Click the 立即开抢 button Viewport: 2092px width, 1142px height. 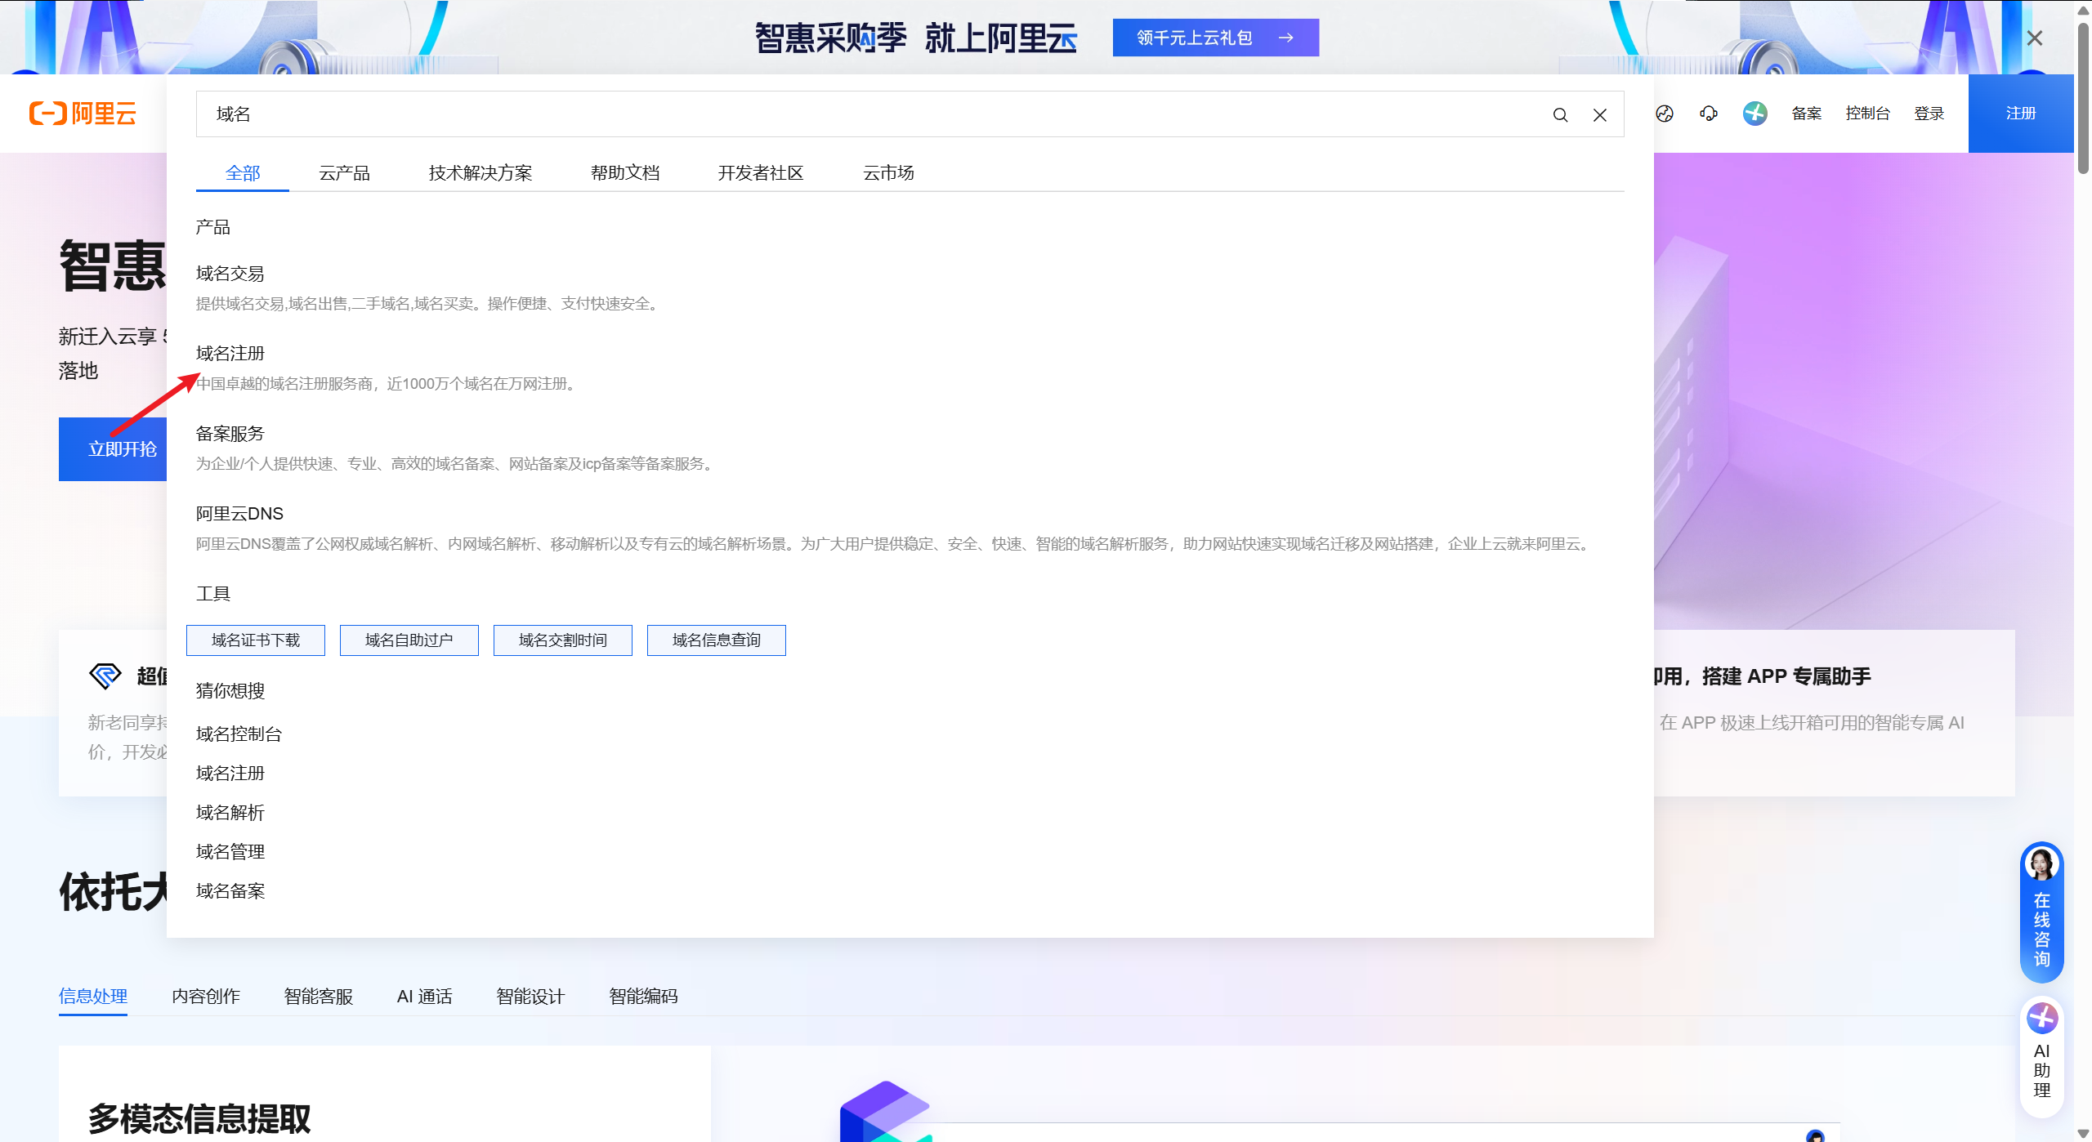(114, 449)
